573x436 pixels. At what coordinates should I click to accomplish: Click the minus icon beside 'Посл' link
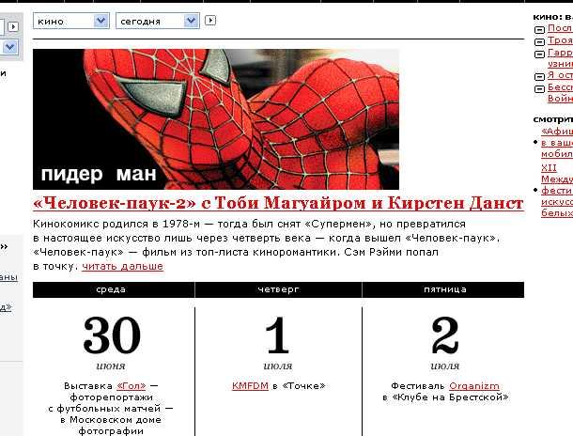coord(539,30)
